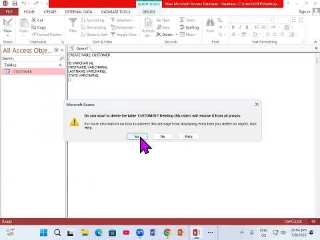Open the Clipboard group dialog launcher

[x=63, y=42]
